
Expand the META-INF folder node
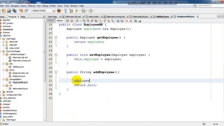pyautogui.click(x=3, y=42)
